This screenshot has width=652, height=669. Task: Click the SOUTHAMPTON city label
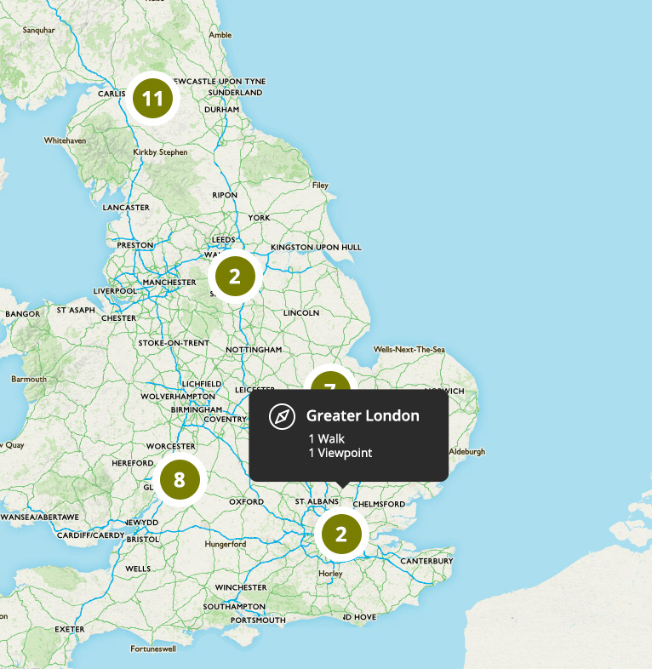pos(234,607)
